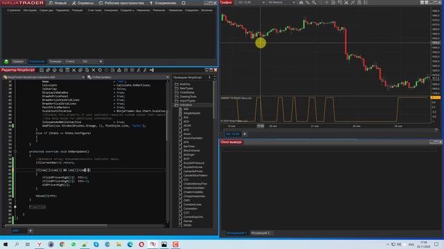The image size is (444, 249).
Task: Click the calendar-like icon in editor toolbar
Action: coord(67,70)
